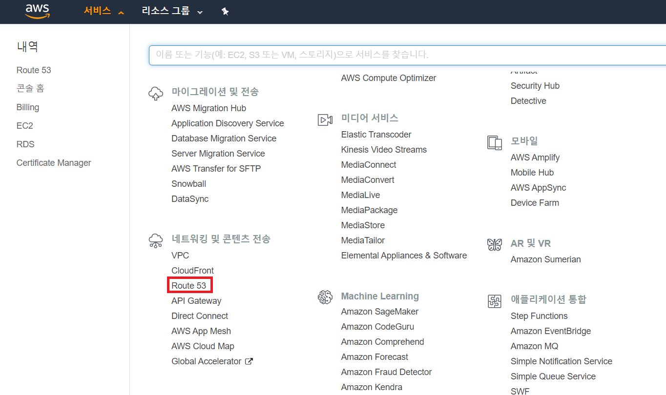This screenshot has height=395, width=666.
Task: Open Amazon Kendra
Action: pyautogui.click(x=372, y=387)
